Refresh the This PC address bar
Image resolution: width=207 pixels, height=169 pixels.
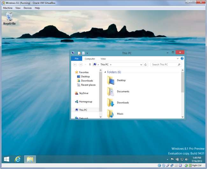(146, 64)
